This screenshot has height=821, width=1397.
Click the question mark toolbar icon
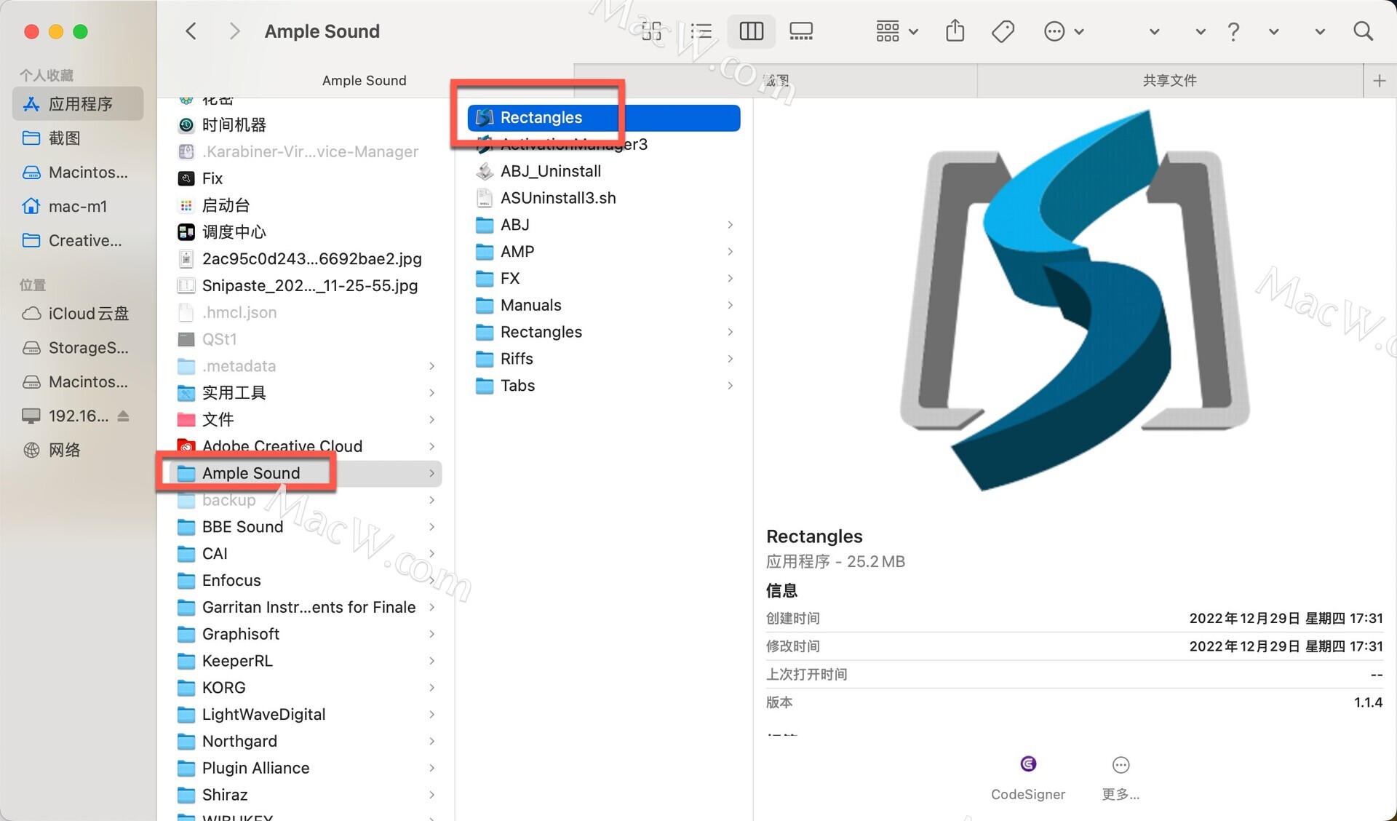[1233, 31]
